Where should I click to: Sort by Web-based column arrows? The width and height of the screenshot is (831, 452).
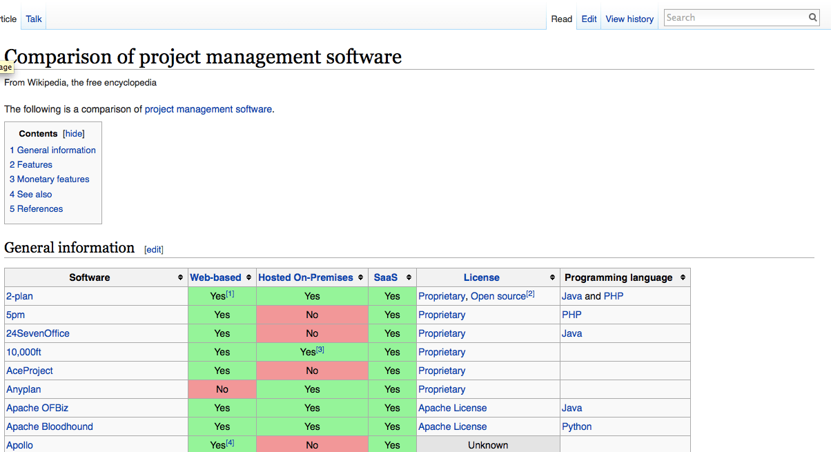click(249, 277)
